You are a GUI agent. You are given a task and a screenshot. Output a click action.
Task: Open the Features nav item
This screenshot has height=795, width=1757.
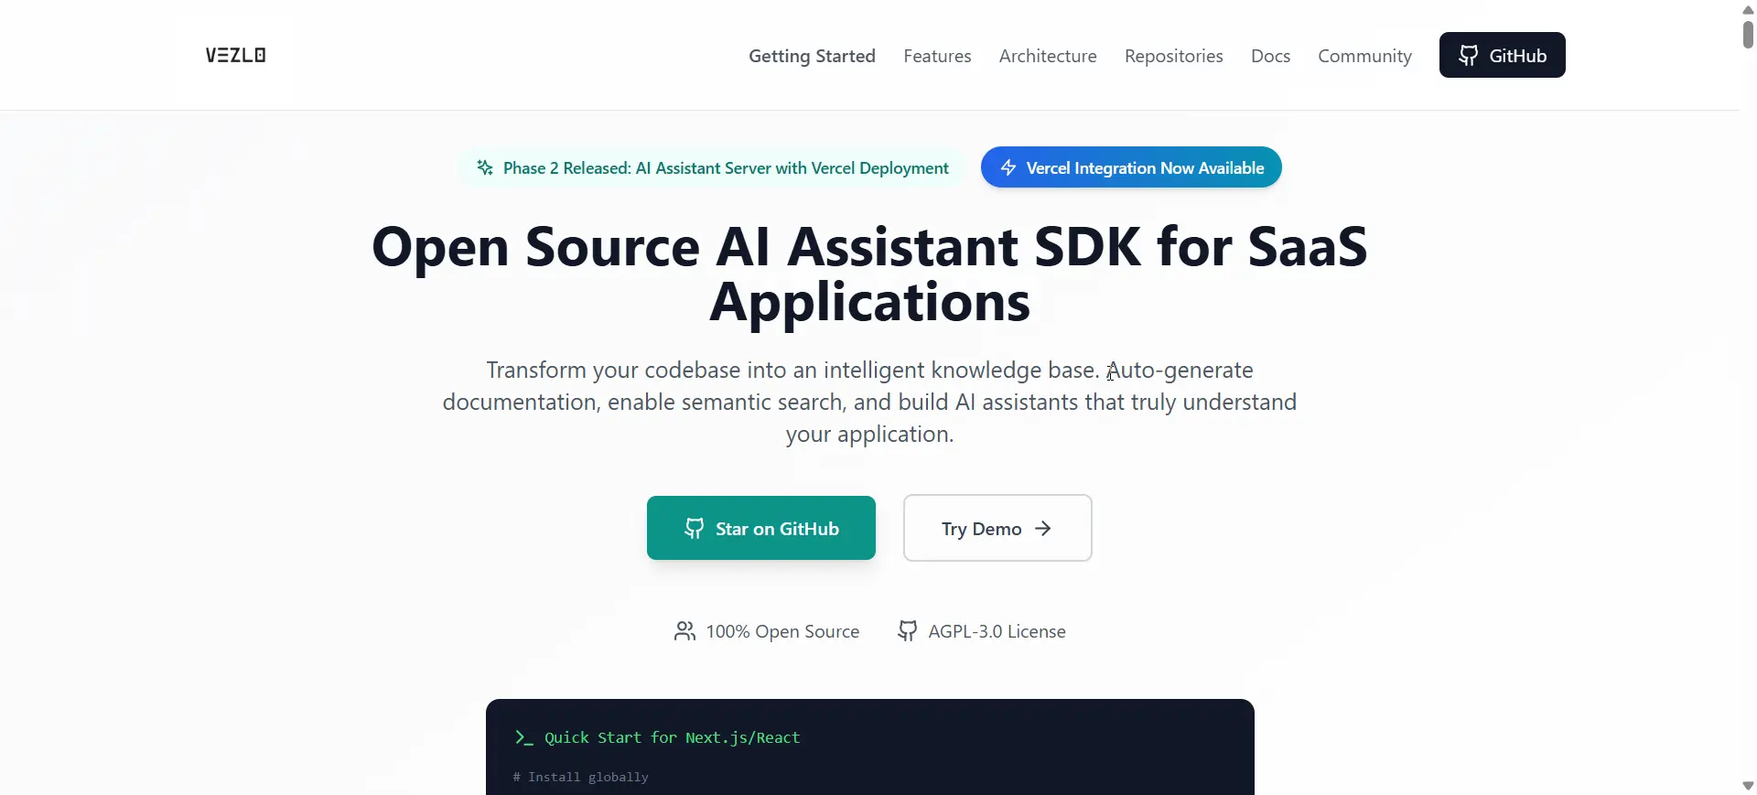click(x=937, y=56)
